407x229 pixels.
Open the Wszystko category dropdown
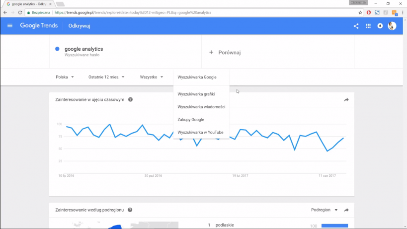(152, 77)
